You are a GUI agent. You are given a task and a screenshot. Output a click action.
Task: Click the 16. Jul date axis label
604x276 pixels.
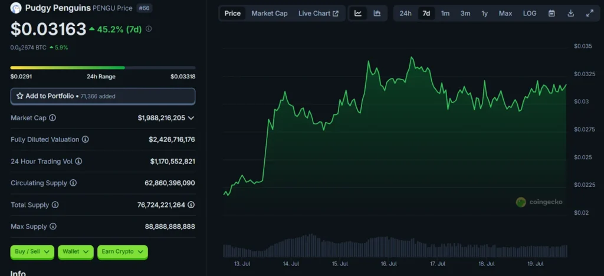coord(389,264)
